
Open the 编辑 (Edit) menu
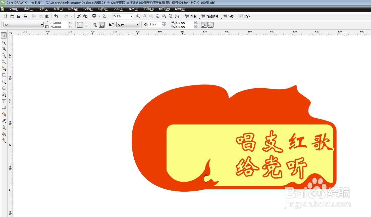pyautogui.click(x=28, y=9)
